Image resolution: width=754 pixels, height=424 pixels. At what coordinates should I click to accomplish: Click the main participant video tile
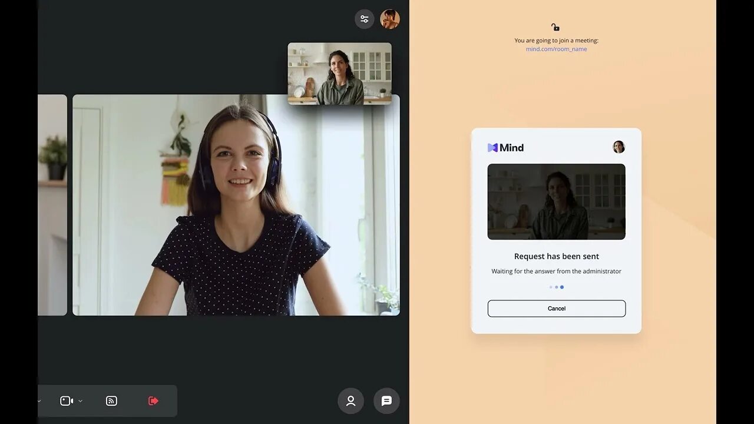[236, 205]
